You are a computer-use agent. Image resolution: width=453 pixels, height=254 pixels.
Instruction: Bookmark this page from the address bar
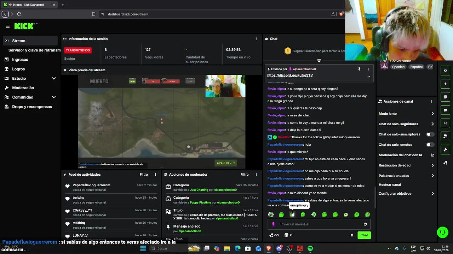pos(93,14)
